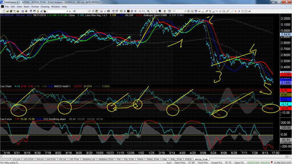Open the Format menu
This screenshot has height=164, width=292.
point(35,7)
